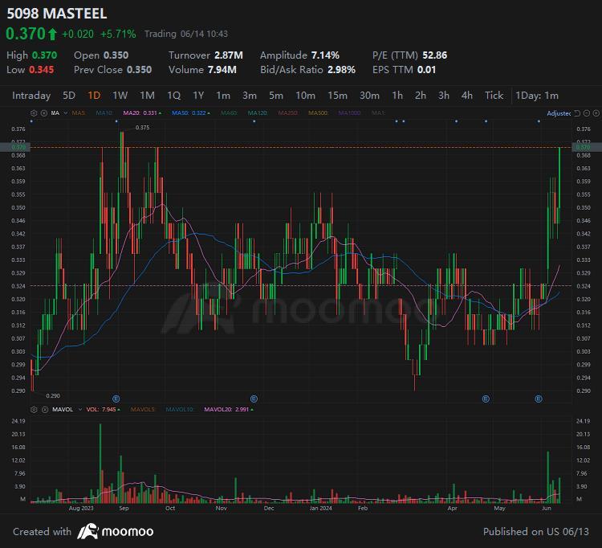Select the 4h timeframe tab

(x=467, y=96)
